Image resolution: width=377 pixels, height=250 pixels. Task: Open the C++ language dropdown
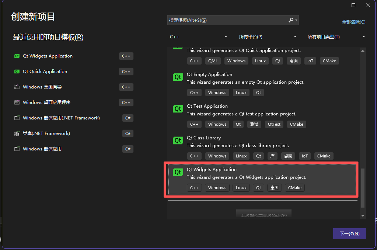tap(199, 37)
